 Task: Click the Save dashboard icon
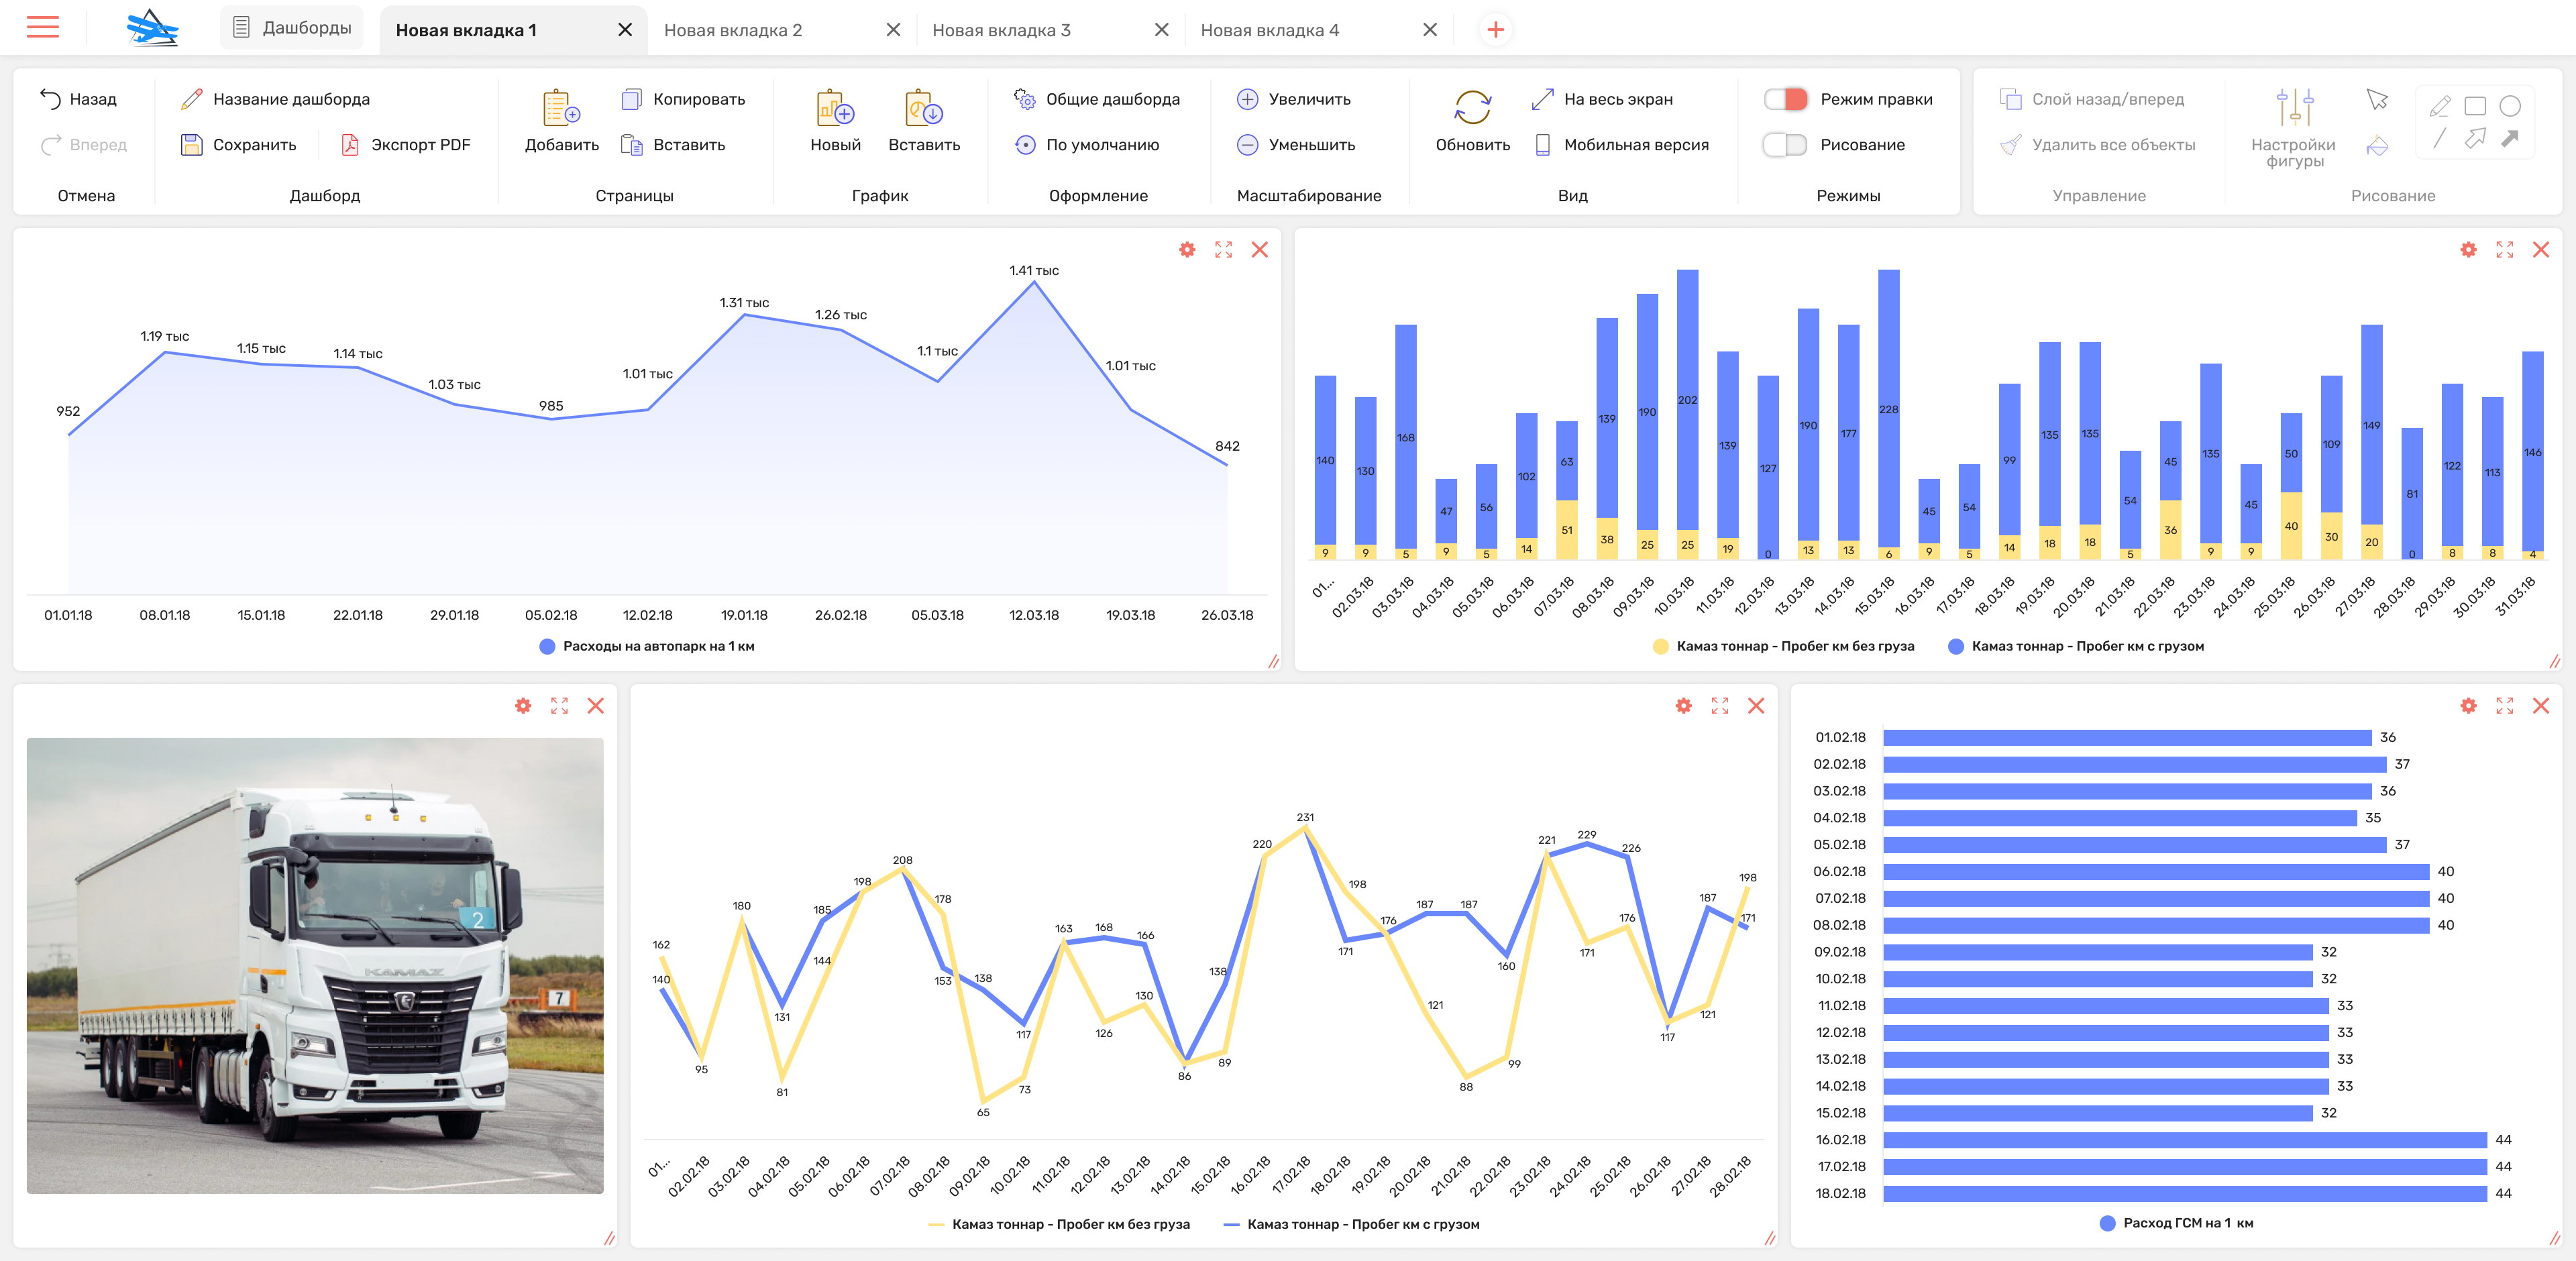pos(191,145)
